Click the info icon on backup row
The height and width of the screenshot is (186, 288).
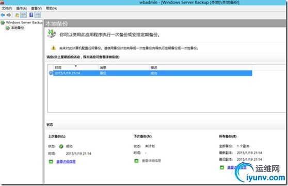click(51, 73)
